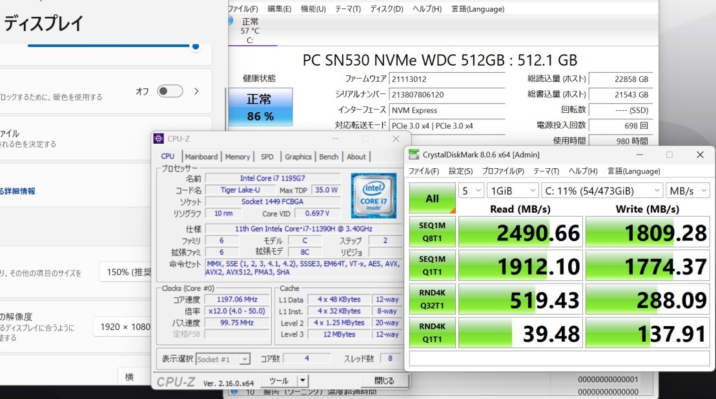
Task: Run the SEQ1M Q8T1 test
Action: click(x=433, y=231)
